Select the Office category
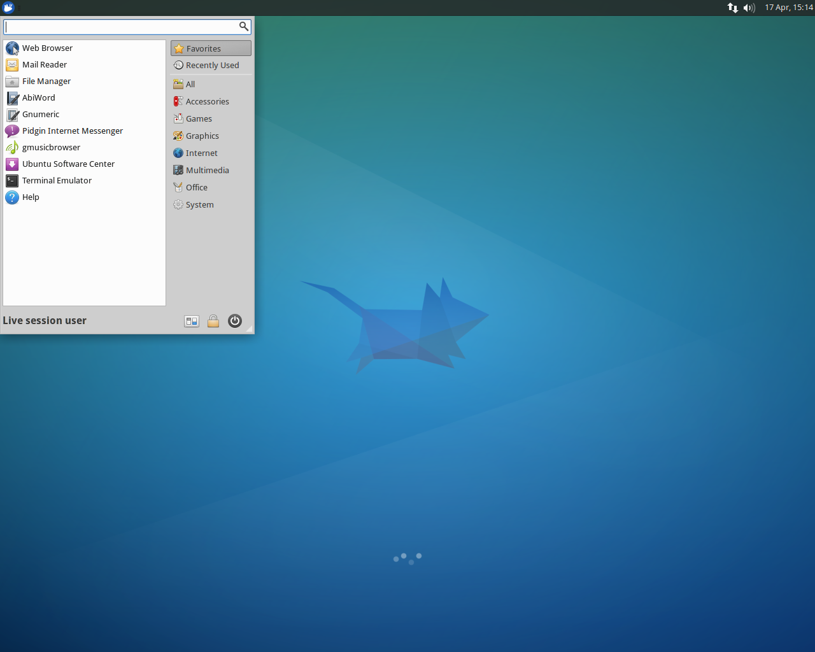 211,187
